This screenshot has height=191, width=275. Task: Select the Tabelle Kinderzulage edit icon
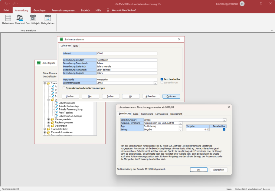pyautogui.click(x=57, y=106)
